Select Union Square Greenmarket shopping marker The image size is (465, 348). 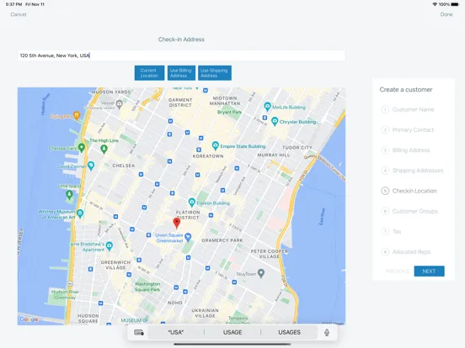pos(188,237)
